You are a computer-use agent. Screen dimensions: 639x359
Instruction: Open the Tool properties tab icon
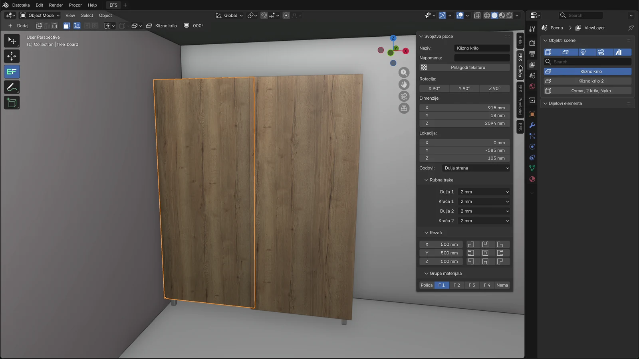[x=532, y=29]
